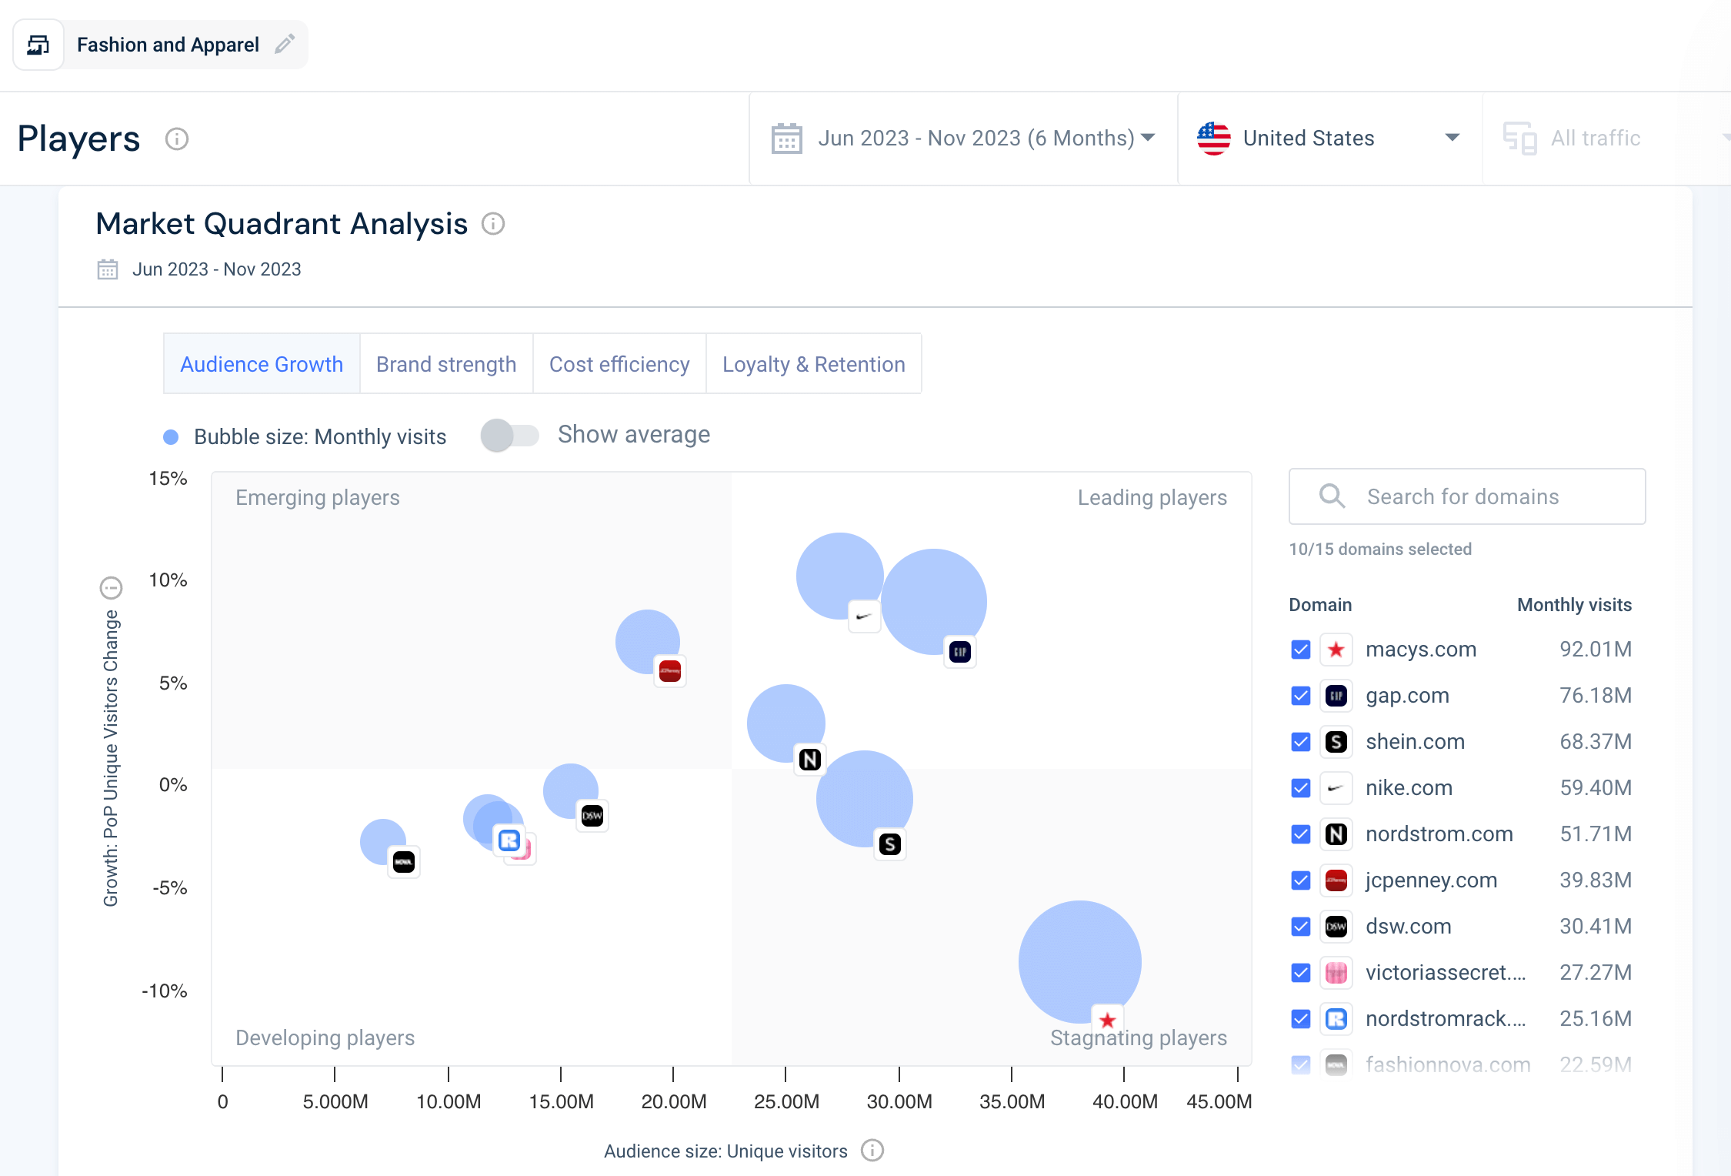Click the macys.com domain name
Image resolution: width=1731 pixels, height=1176 pixels.
[x=1421, y=650]
